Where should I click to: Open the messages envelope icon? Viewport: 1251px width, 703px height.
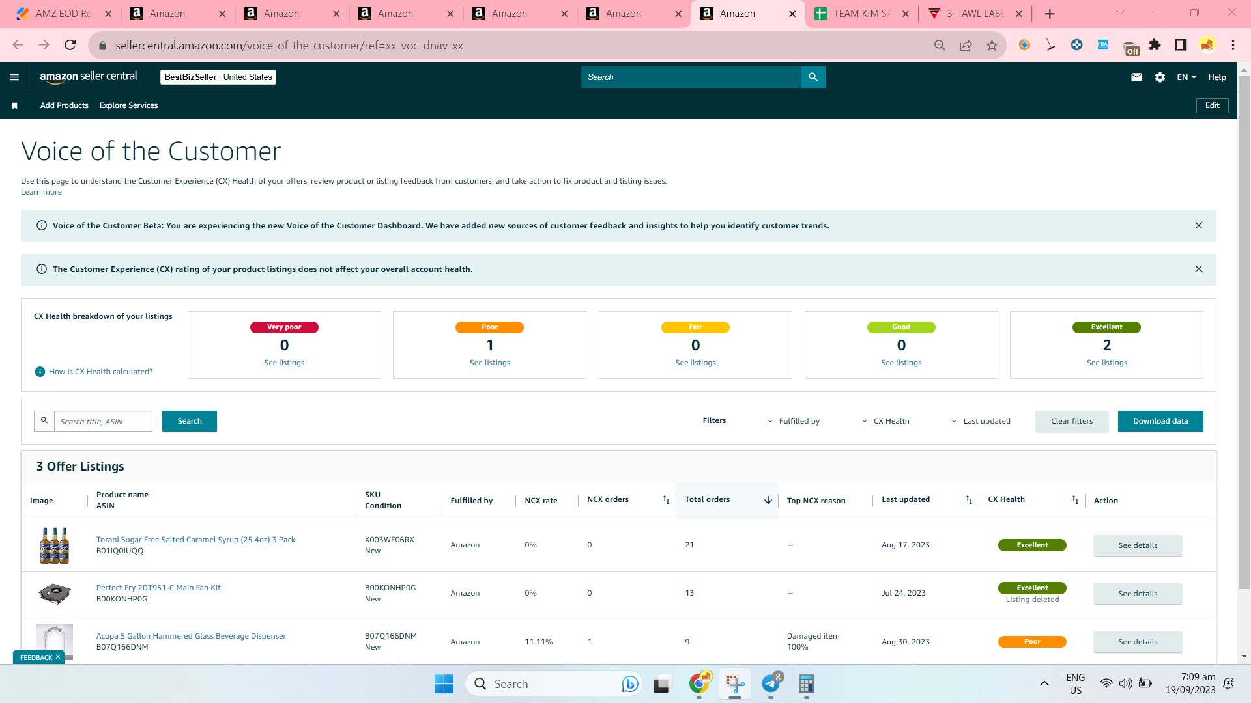[x=1136, y=77]
